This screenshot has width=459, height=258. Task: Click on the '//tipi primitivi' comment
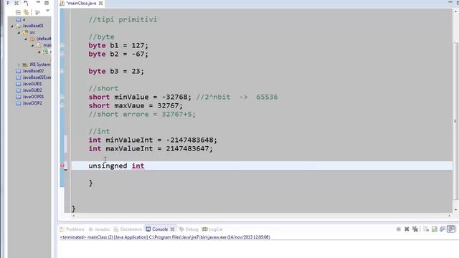(123, 19)
